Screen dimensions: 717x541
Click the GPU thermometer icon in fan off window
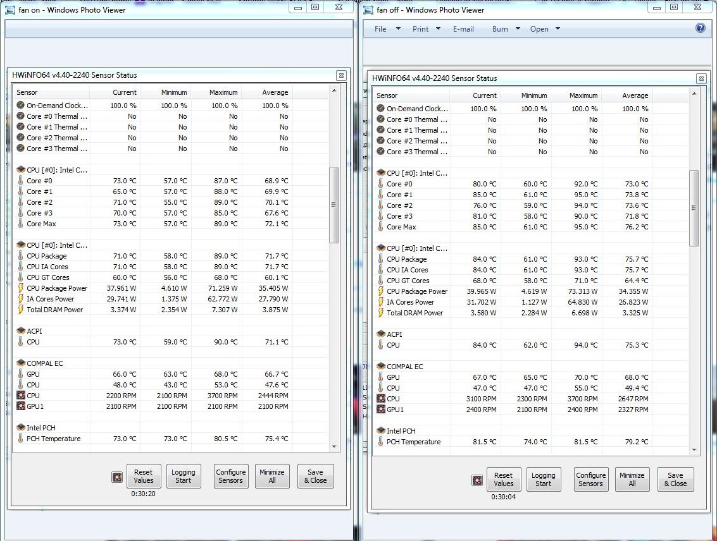[x=380, y=377]
